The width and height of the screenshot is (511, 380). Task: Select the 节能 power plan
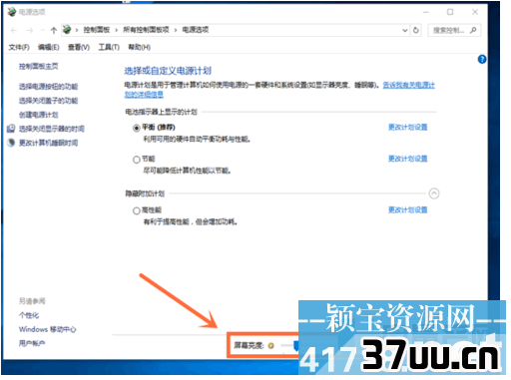coord(137,160)
